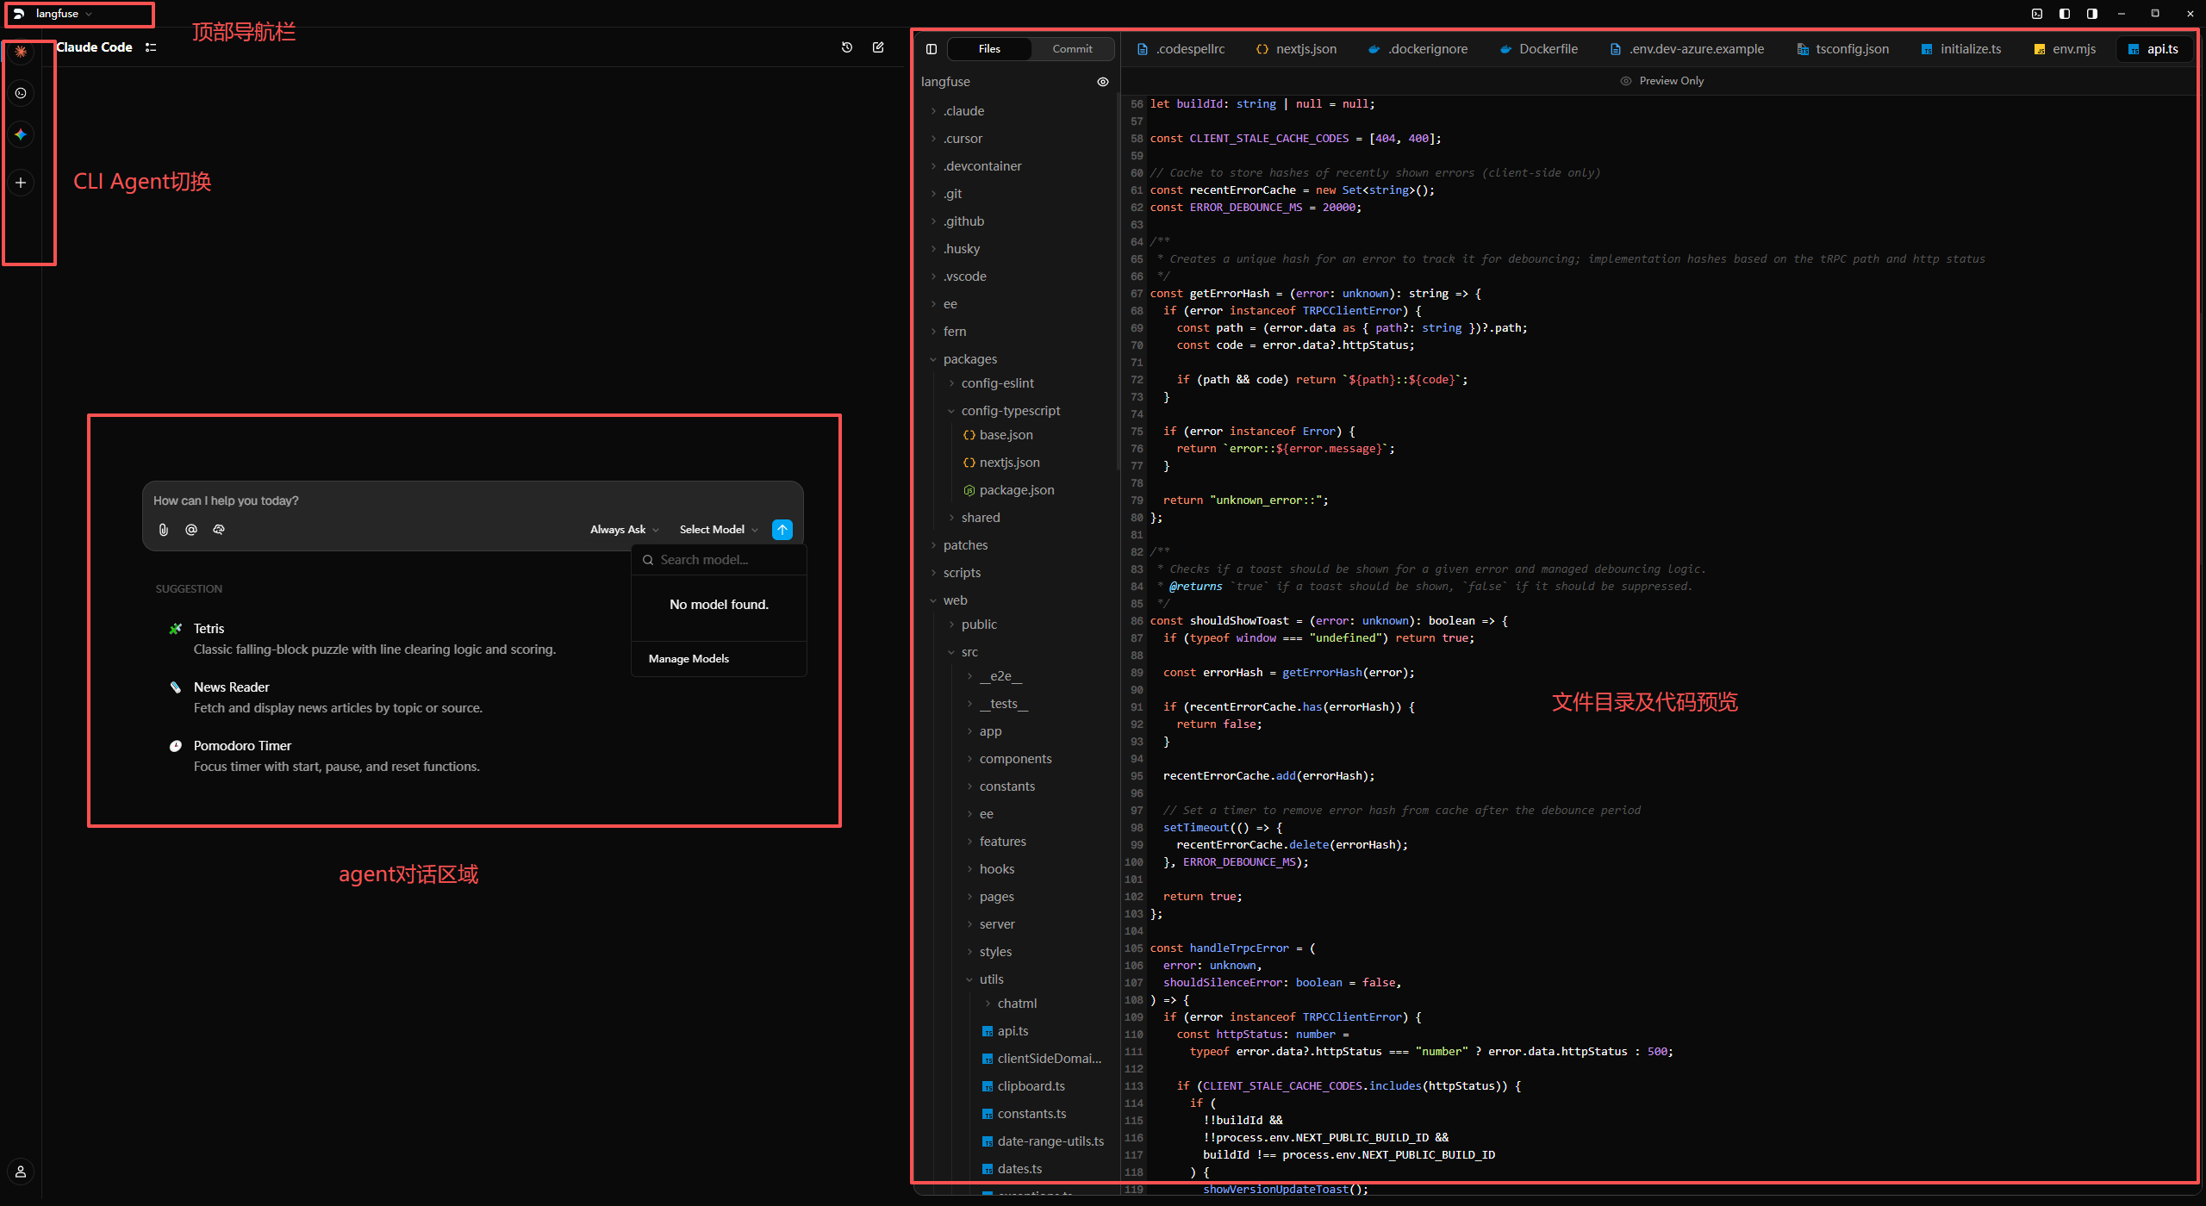Choose the Tetris suggestion
Screen dimensions: 2206x1206
(x=209, y=629)
